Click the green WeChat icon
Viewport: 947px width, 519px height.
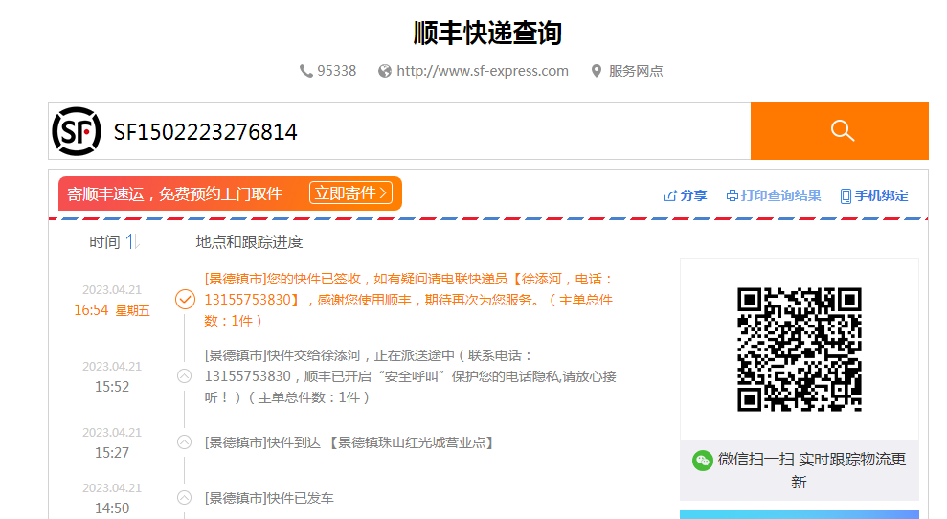(x=703, y=461)
